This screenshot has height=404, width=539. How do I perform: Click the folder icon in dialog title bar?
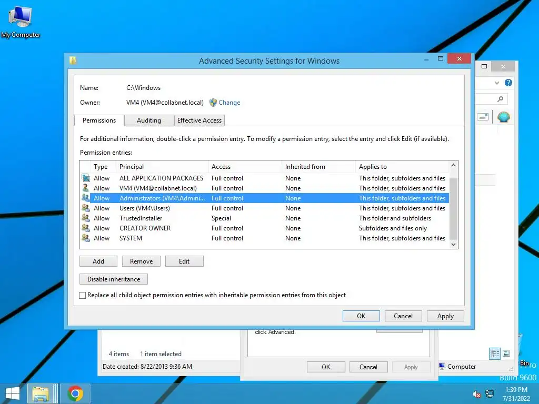coord(73,60)
